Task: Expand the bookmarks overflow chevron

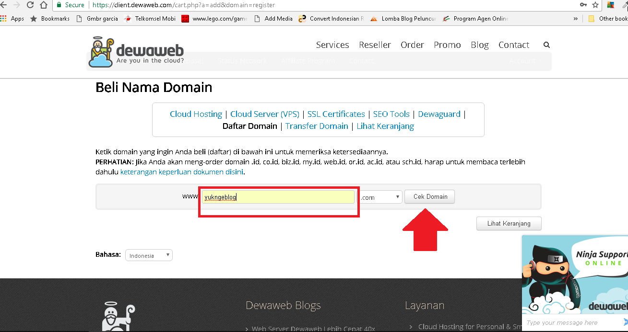Action: [x=576, y=19]
